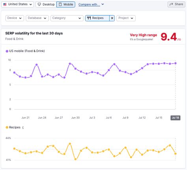This screenshot has width=187, height=170.
Task: Switch to Desktop view
Action: [x=46, y=4]
